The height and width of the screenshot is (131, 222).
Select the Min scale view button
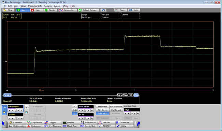click(136, 95)
